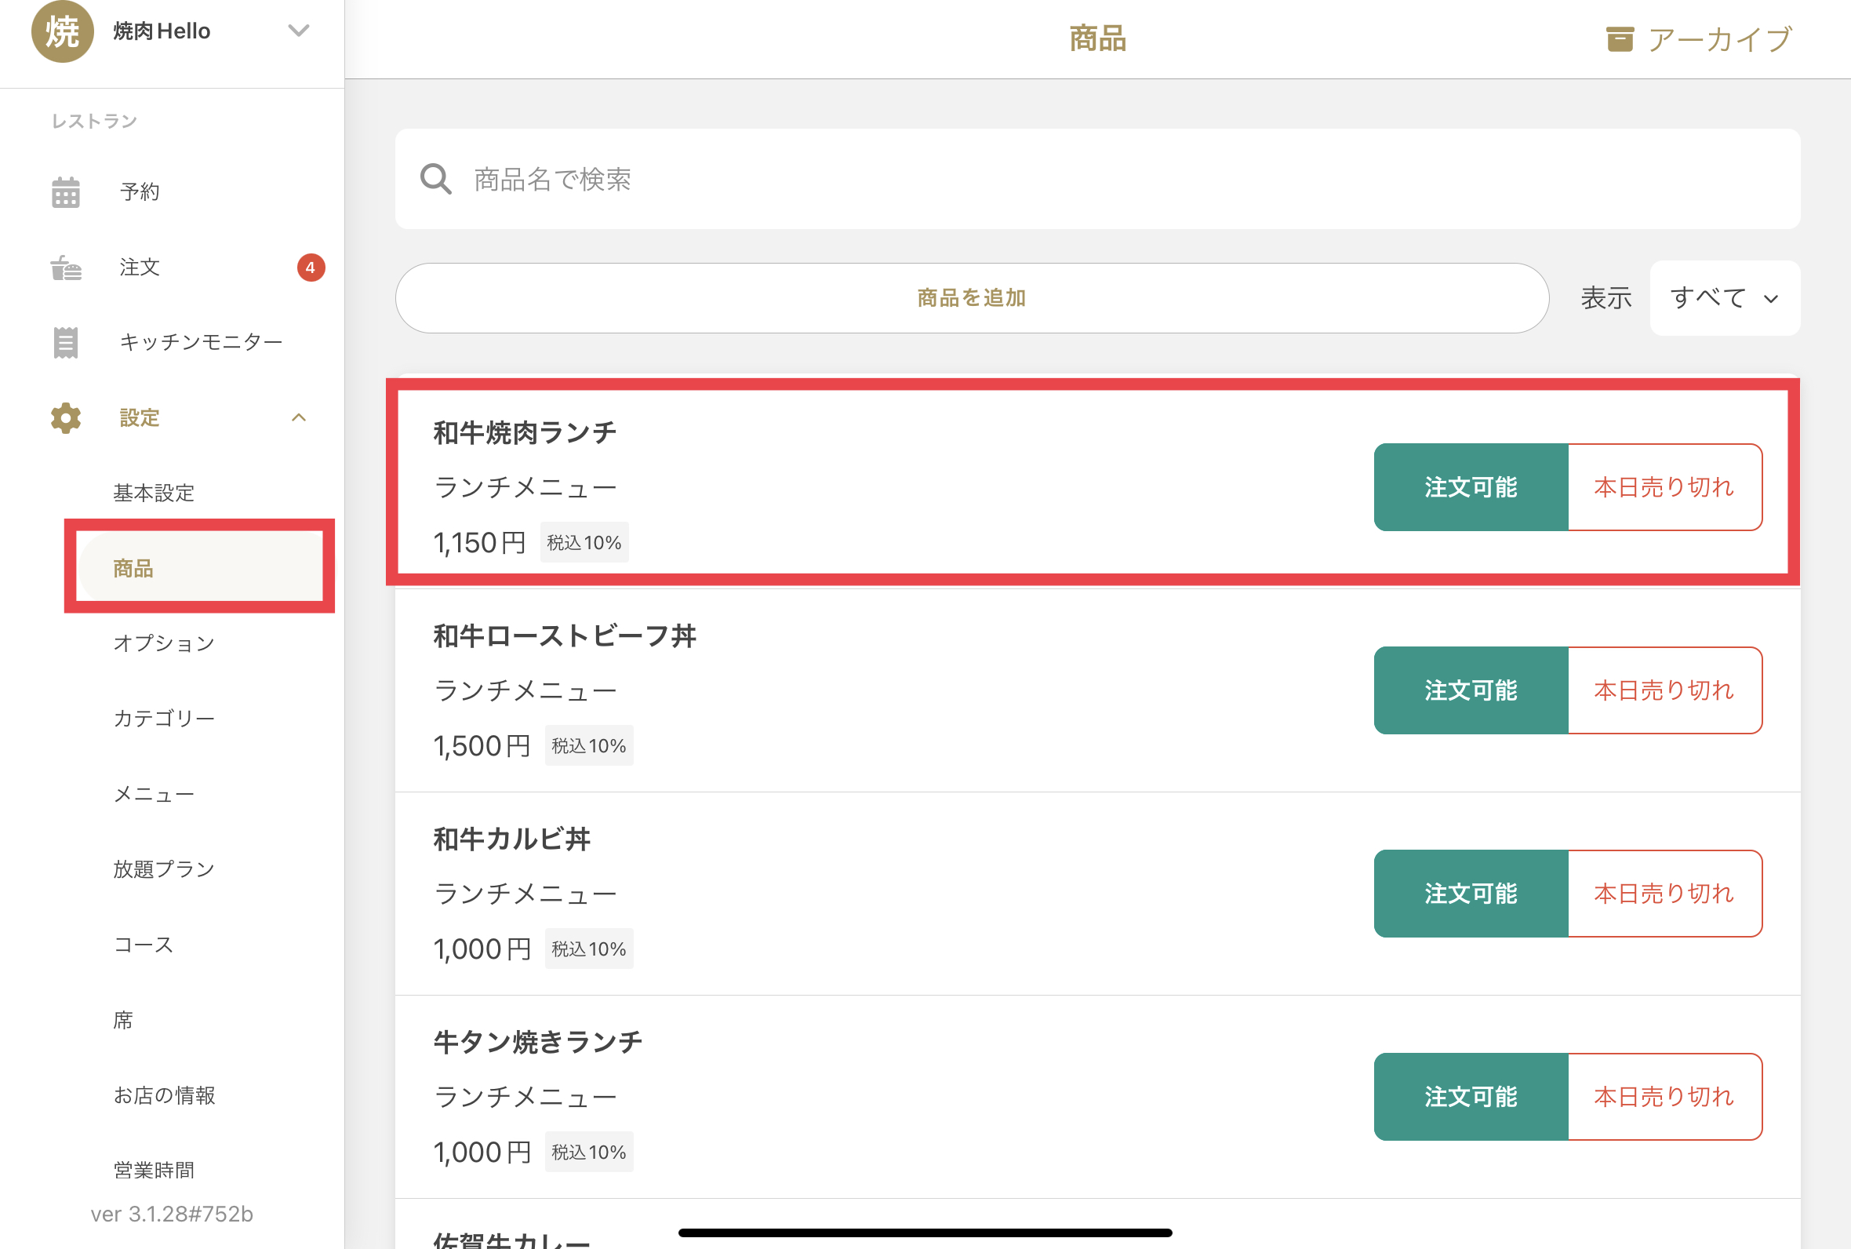Screen dimensions: 1851x1249
Task: Click the archive box icon
Action: coord(1620,38)
